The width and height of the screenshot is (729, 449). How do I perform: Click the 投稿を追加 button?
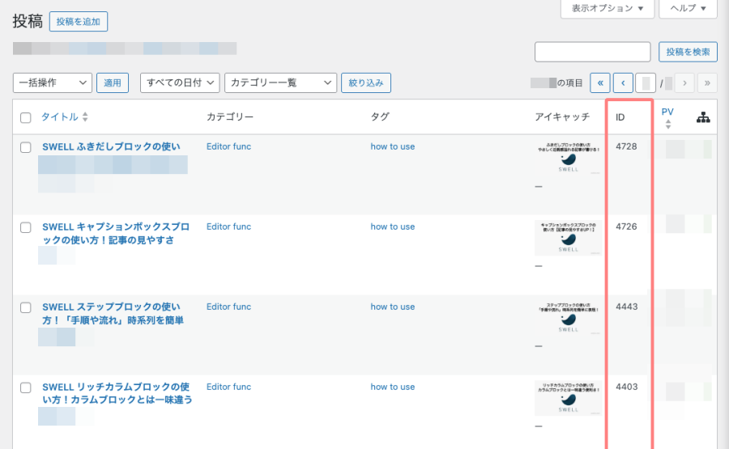(79, 22)
